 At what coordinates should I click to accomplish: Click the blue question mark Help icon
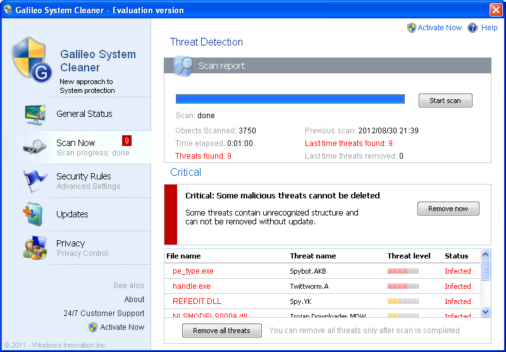pos(472,28)
